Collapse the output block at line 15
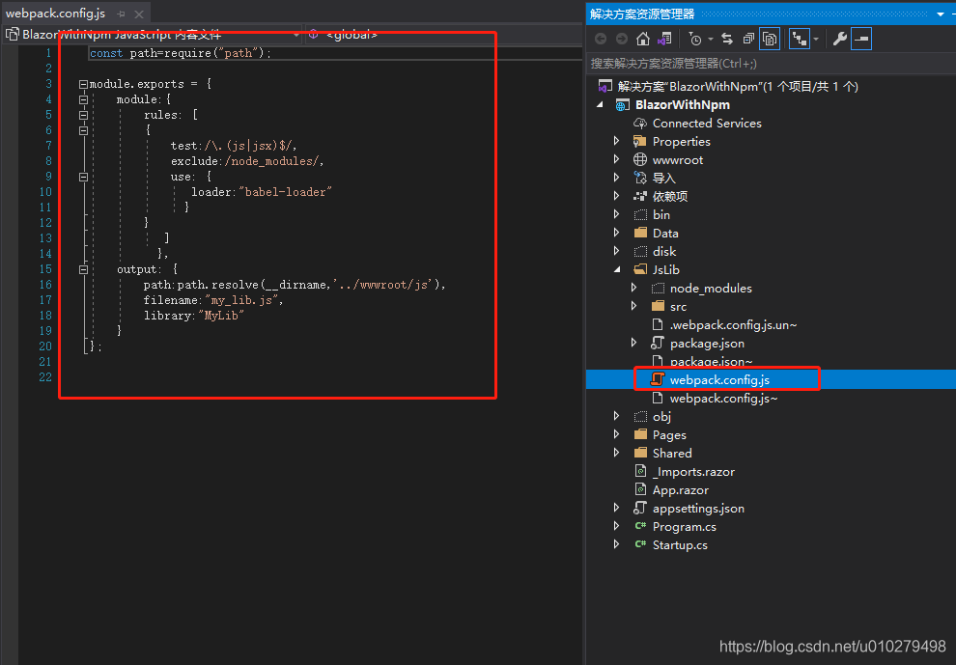The height and width of the screenshot is (665, 956). 83,269
